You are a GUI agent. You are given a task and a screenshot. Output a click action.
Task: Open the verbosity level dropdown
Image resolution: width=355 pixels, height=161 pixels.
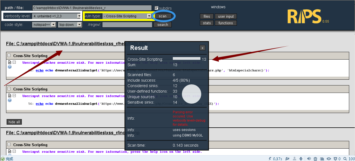(56, 16)
